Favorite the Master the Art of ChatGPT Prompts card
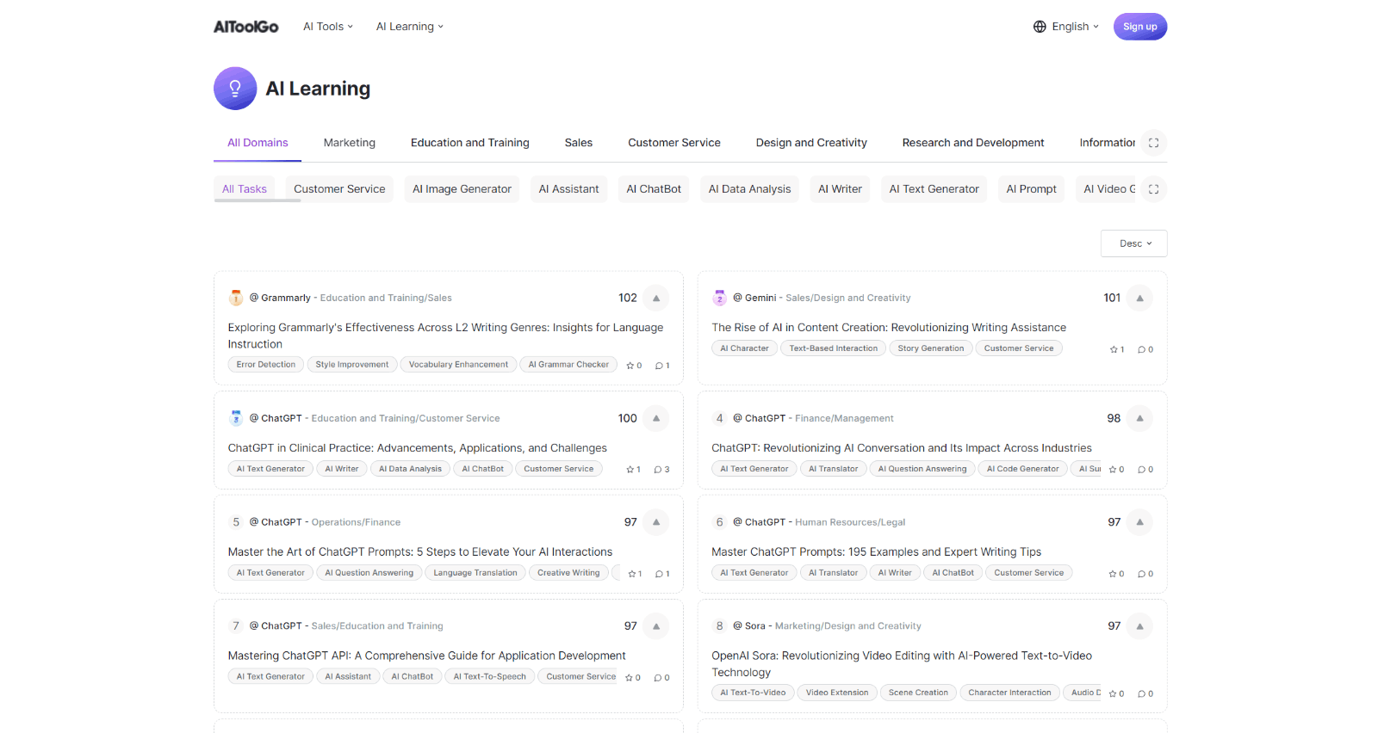 coord(632,574)
